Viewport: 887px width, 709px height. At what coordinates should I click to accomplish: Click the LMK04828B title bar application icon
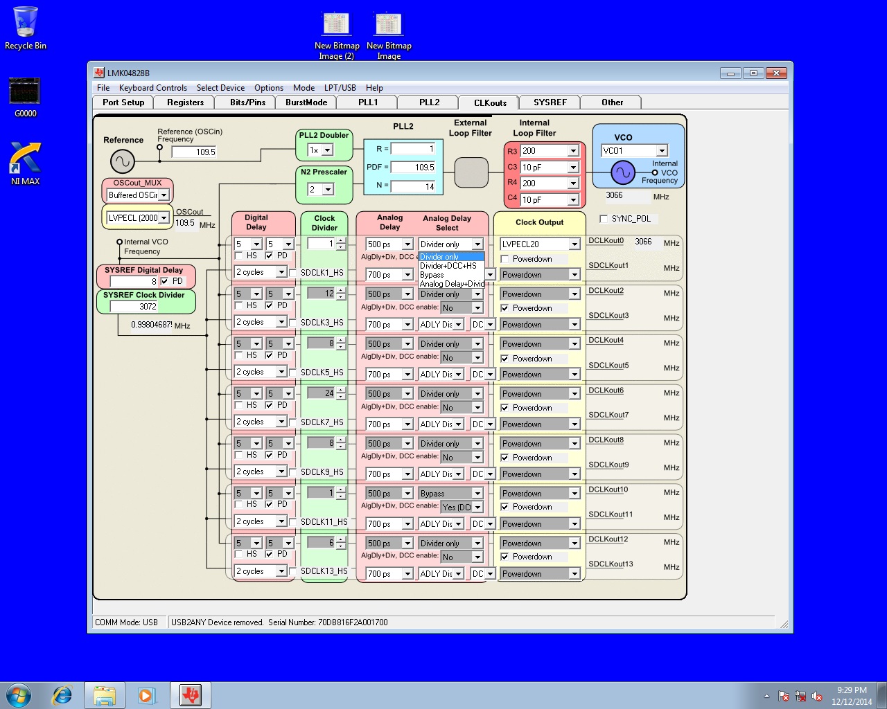click(x=100, y=73)
